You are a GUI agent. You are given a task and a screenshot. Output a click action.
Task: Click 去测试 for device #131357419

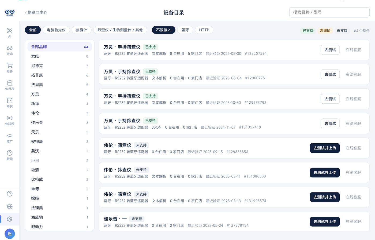click(330, 123)
